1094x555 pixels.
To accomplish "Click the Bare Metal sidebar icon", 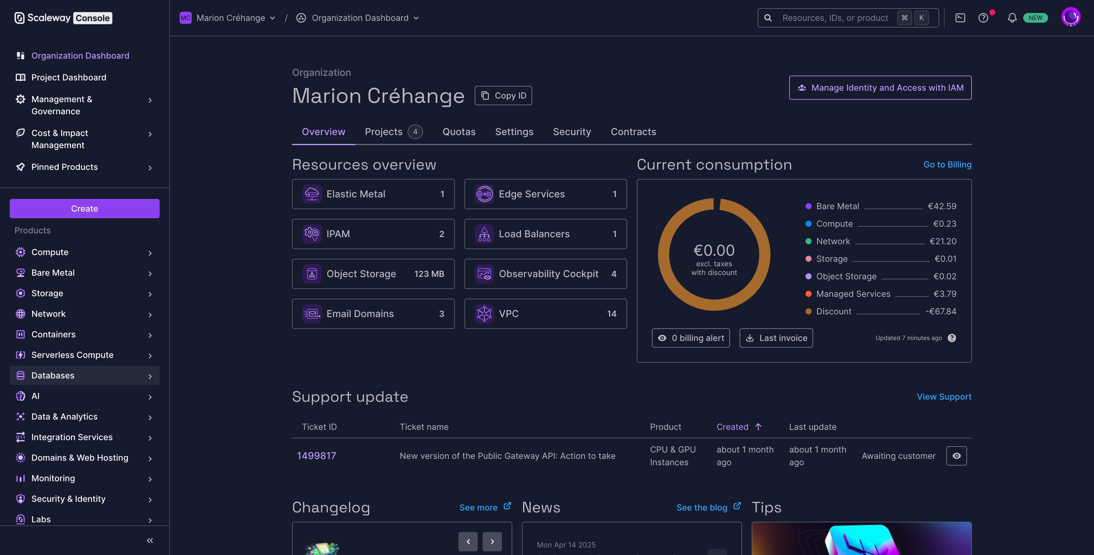I will click(x=20, y=273).
